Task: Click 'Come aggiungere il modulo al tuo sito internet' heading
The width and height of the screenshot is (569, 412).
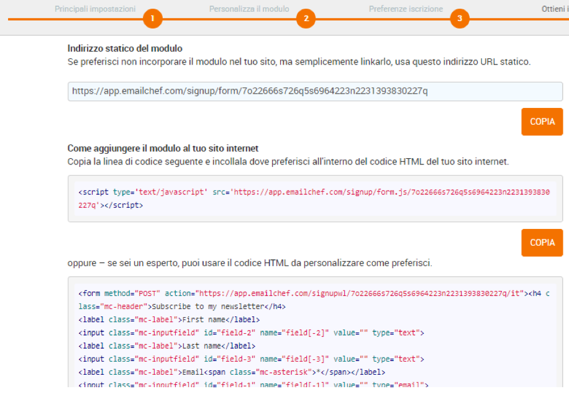Action: tap(163, 148)
